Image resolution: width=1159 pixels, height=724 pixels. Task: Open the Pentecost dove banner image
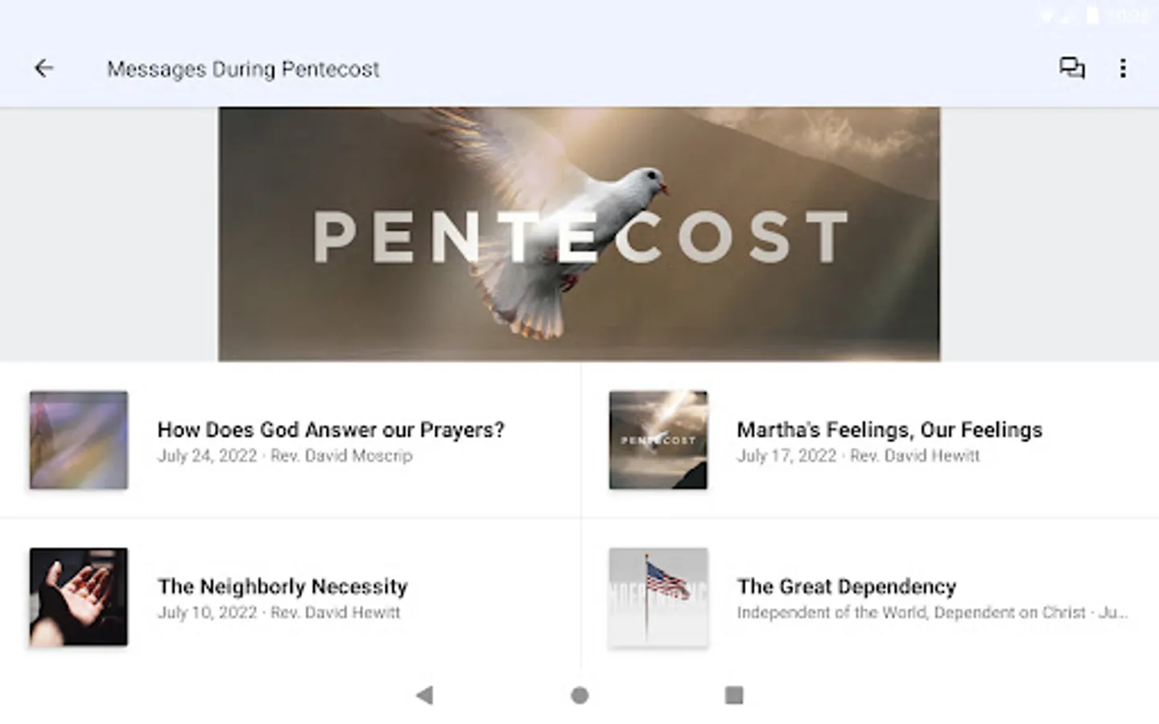tap(579, 234)
